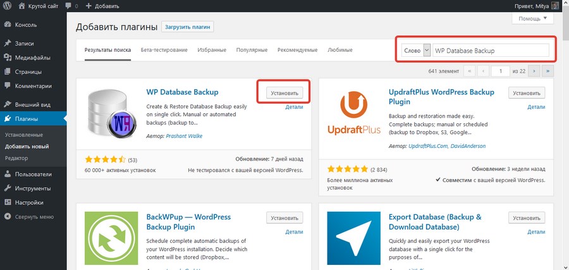Switch to Любимые tab
This screenshot has height=270, width=569.
[x=340, y=50]
